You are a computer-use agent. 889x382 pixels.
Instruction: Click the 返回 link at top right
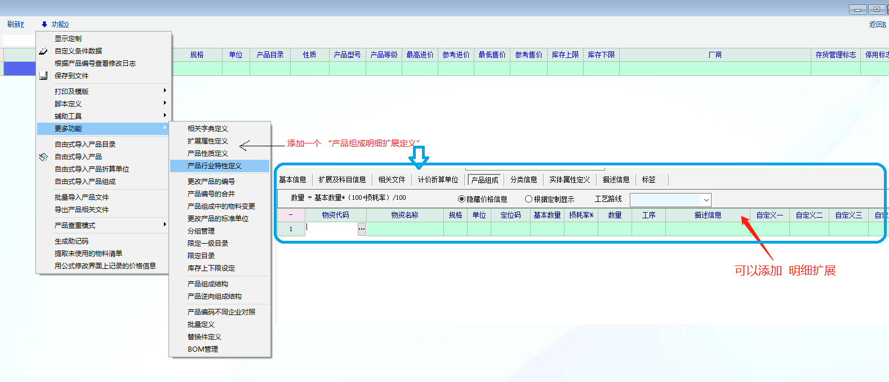tap(877, 24)
